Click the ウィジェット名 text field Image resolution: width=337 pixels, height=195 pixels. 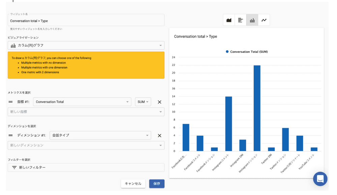pyautogui.click(x=86, y=21)
